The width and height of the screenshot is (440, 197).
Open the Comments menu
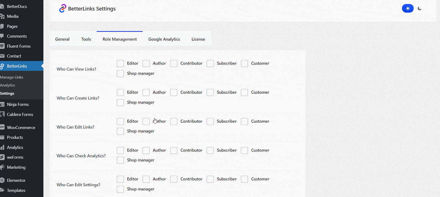[17, 36]
